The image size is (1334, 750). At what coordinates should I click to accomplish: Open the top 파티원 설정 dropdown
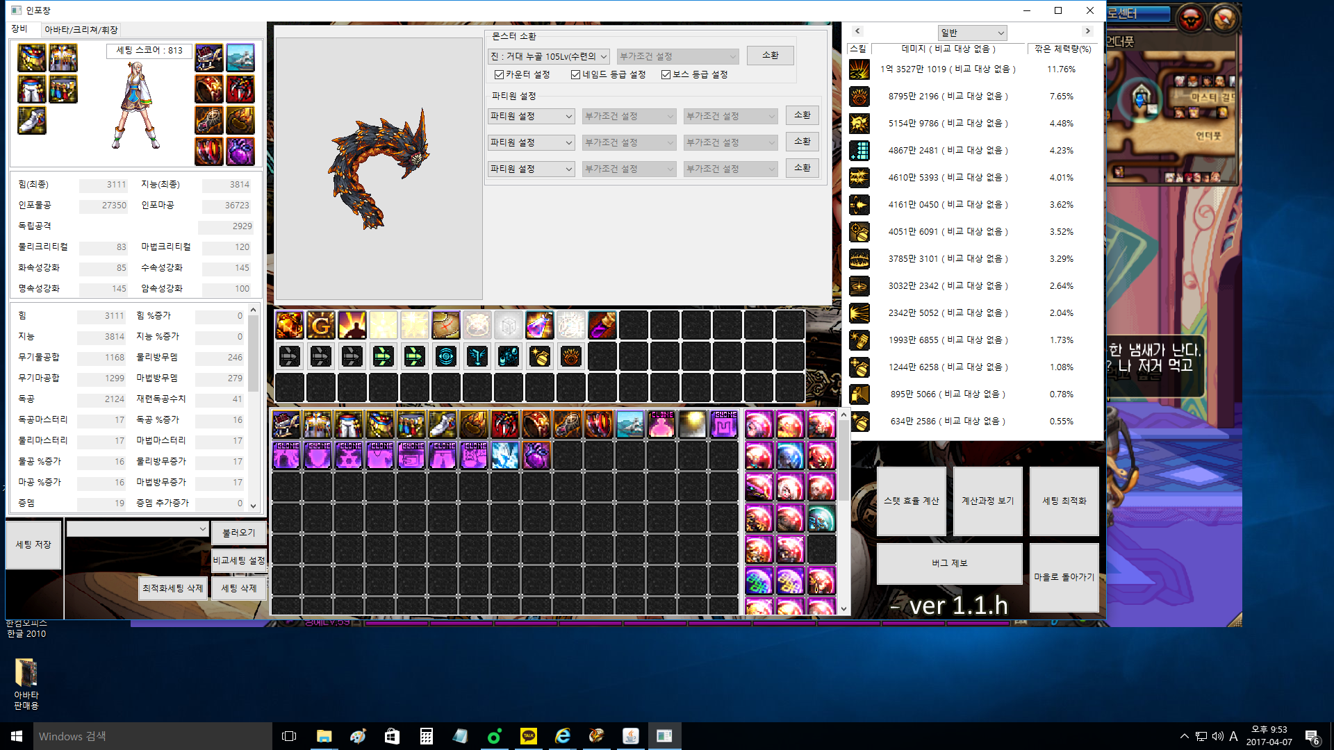coord(532,117)
